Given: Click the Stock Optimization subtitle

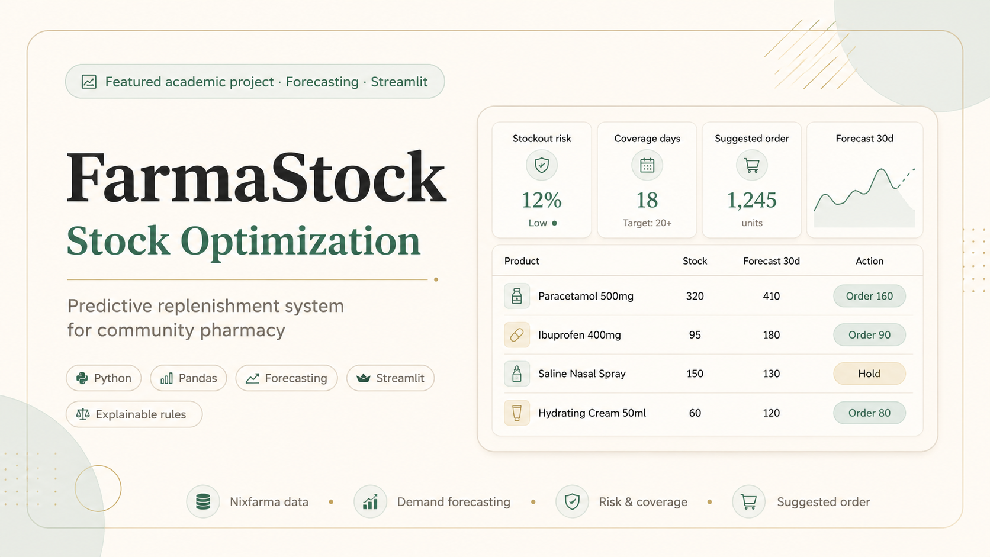Looking at the screenshot, I should (243, 242).
